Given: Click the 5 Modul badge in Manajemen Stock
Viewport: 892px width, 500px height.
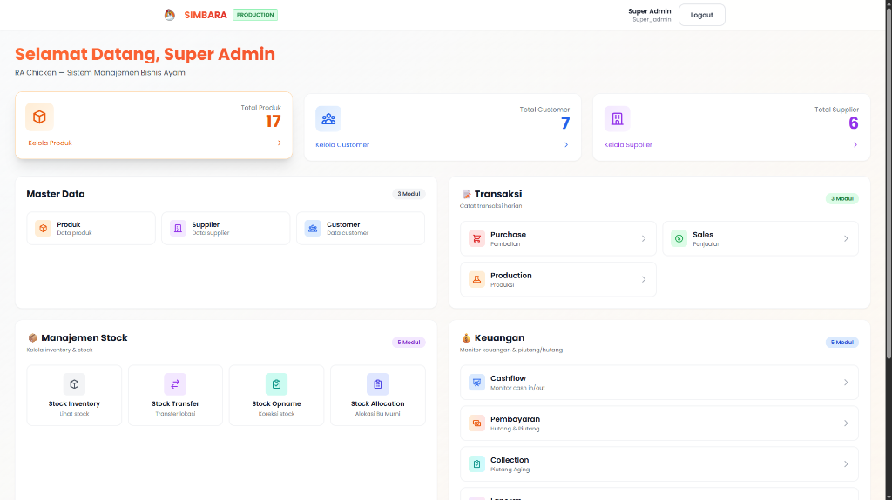Looking at the screenshot, I should pyautogui.click(x=409, y=342).
